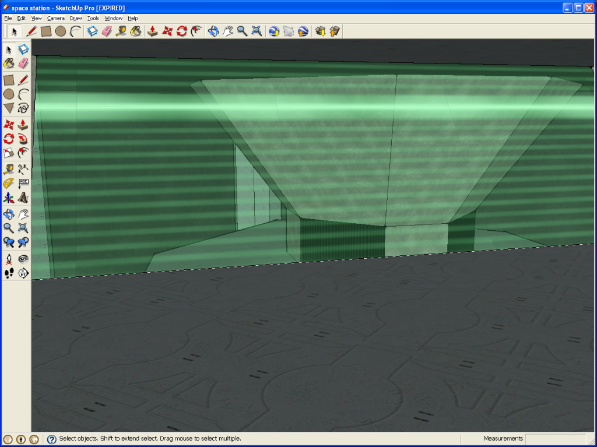Select arrow tool in left palette

point(9,50)
